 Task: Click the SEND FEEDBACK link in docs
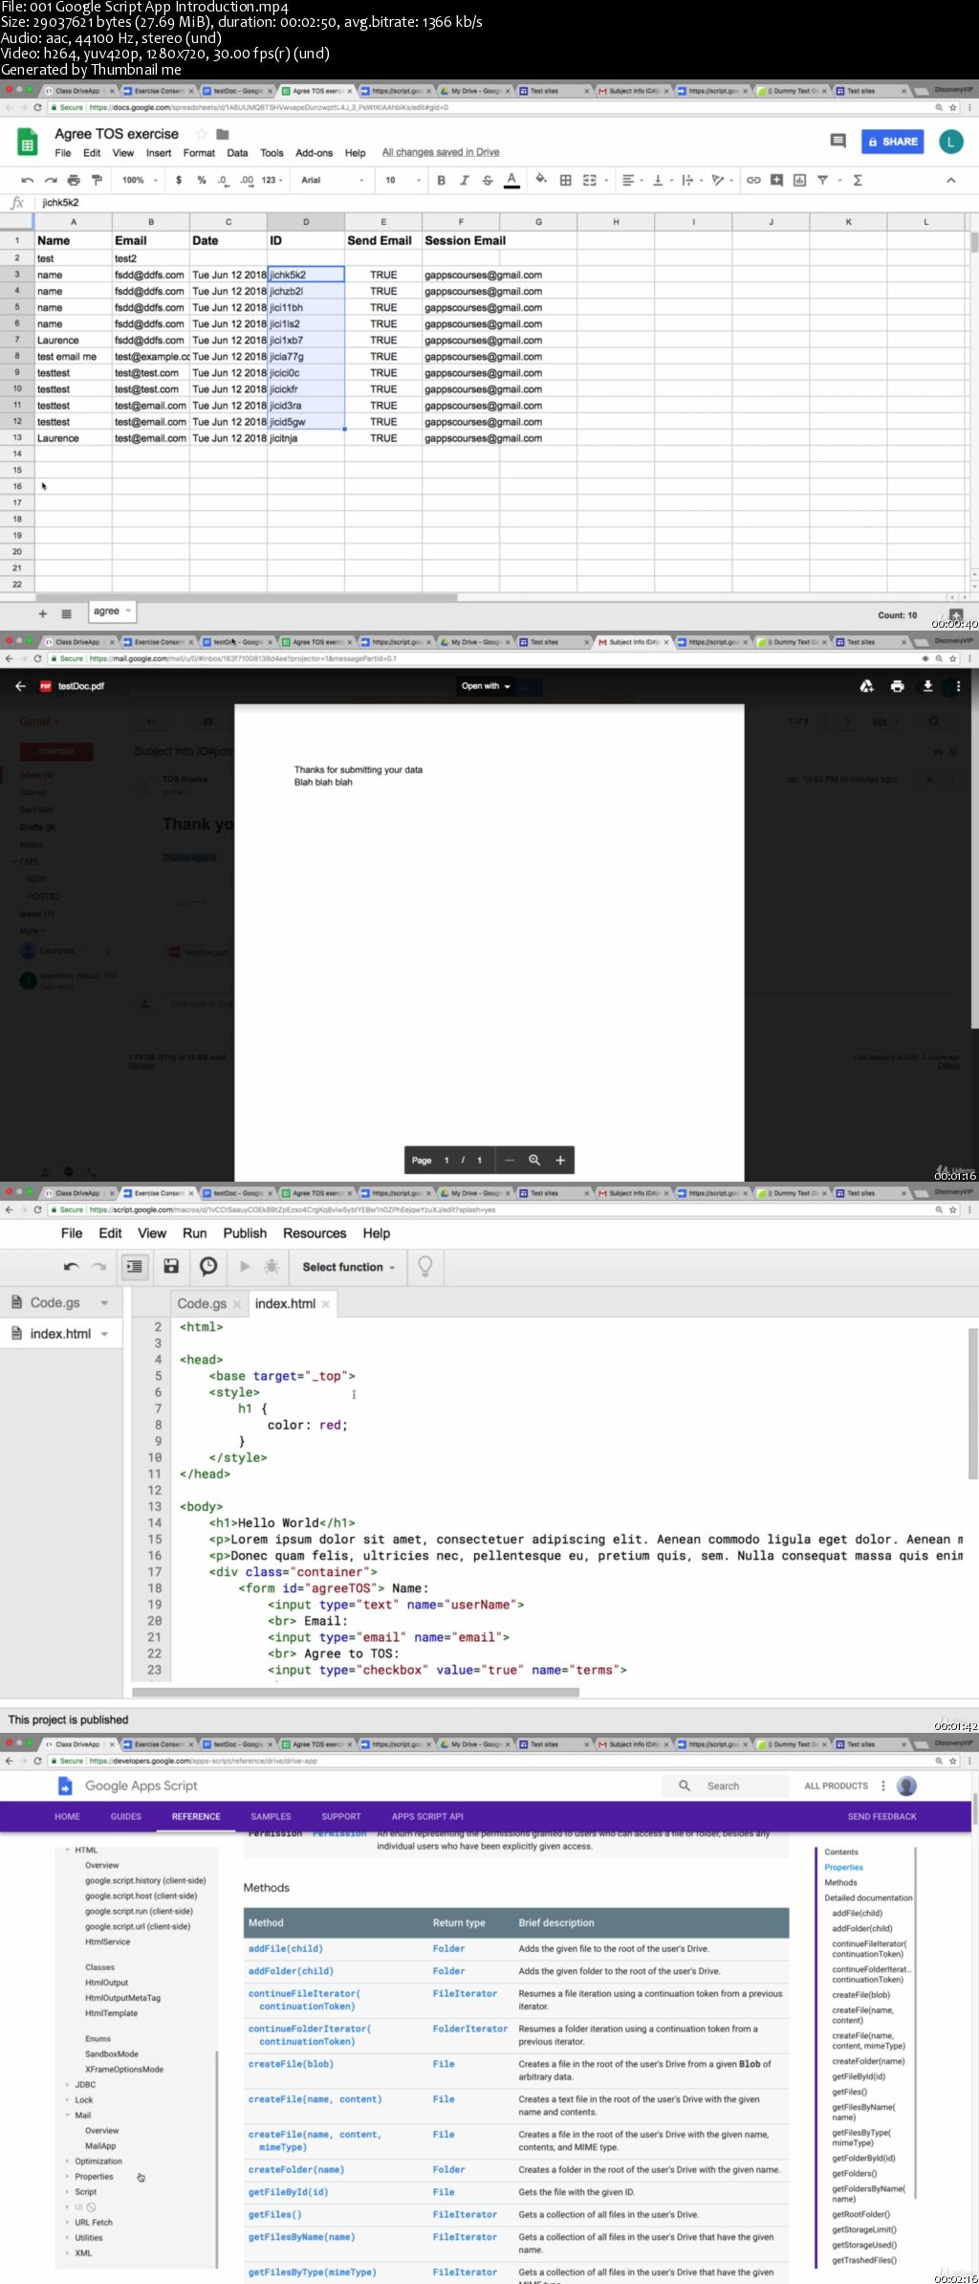881,1816
